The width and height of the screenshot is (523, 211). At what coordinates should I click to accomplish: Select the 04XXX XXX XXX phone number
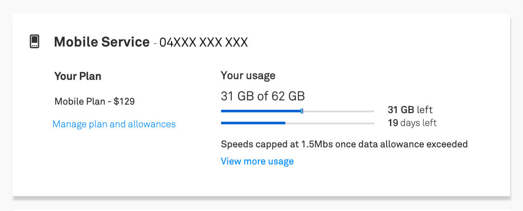[x=204, y=43]
